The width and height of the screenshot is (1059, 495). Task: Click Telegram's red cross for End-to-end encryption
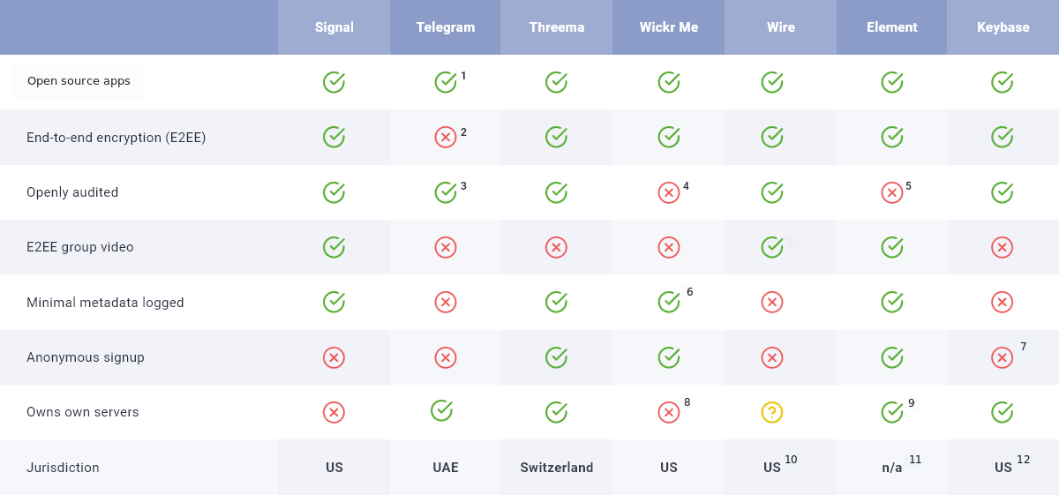click(x=446, y=137)
